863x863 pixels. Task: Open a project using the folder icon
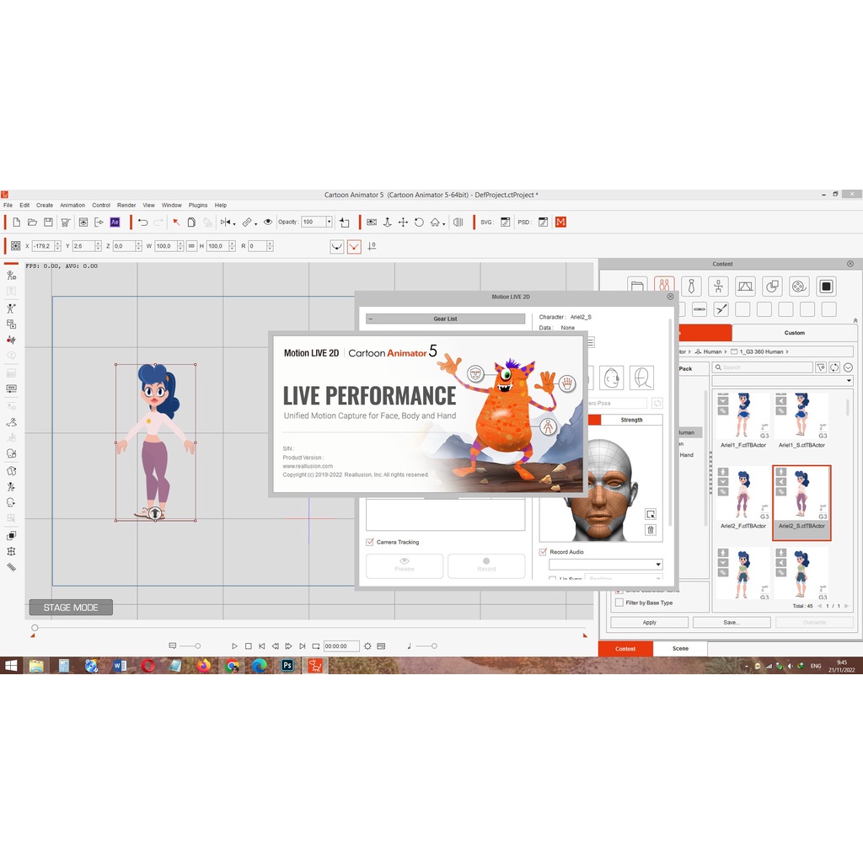tap(33, 222)
